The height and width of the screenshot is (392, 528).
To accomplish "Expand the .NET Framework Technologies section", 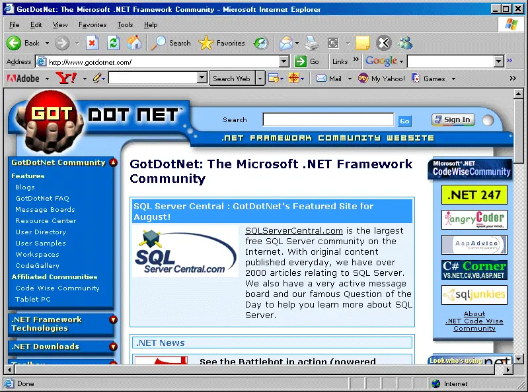I will pos(114,319).
